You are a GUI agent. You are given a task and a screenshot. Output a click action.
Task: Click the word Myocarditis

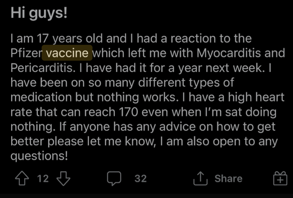coord(229,53)
